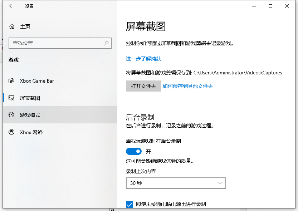Screen dimensions: 298x211
Task: Click the speedometer icon next to 游戏模式
Action: (11, 115)
